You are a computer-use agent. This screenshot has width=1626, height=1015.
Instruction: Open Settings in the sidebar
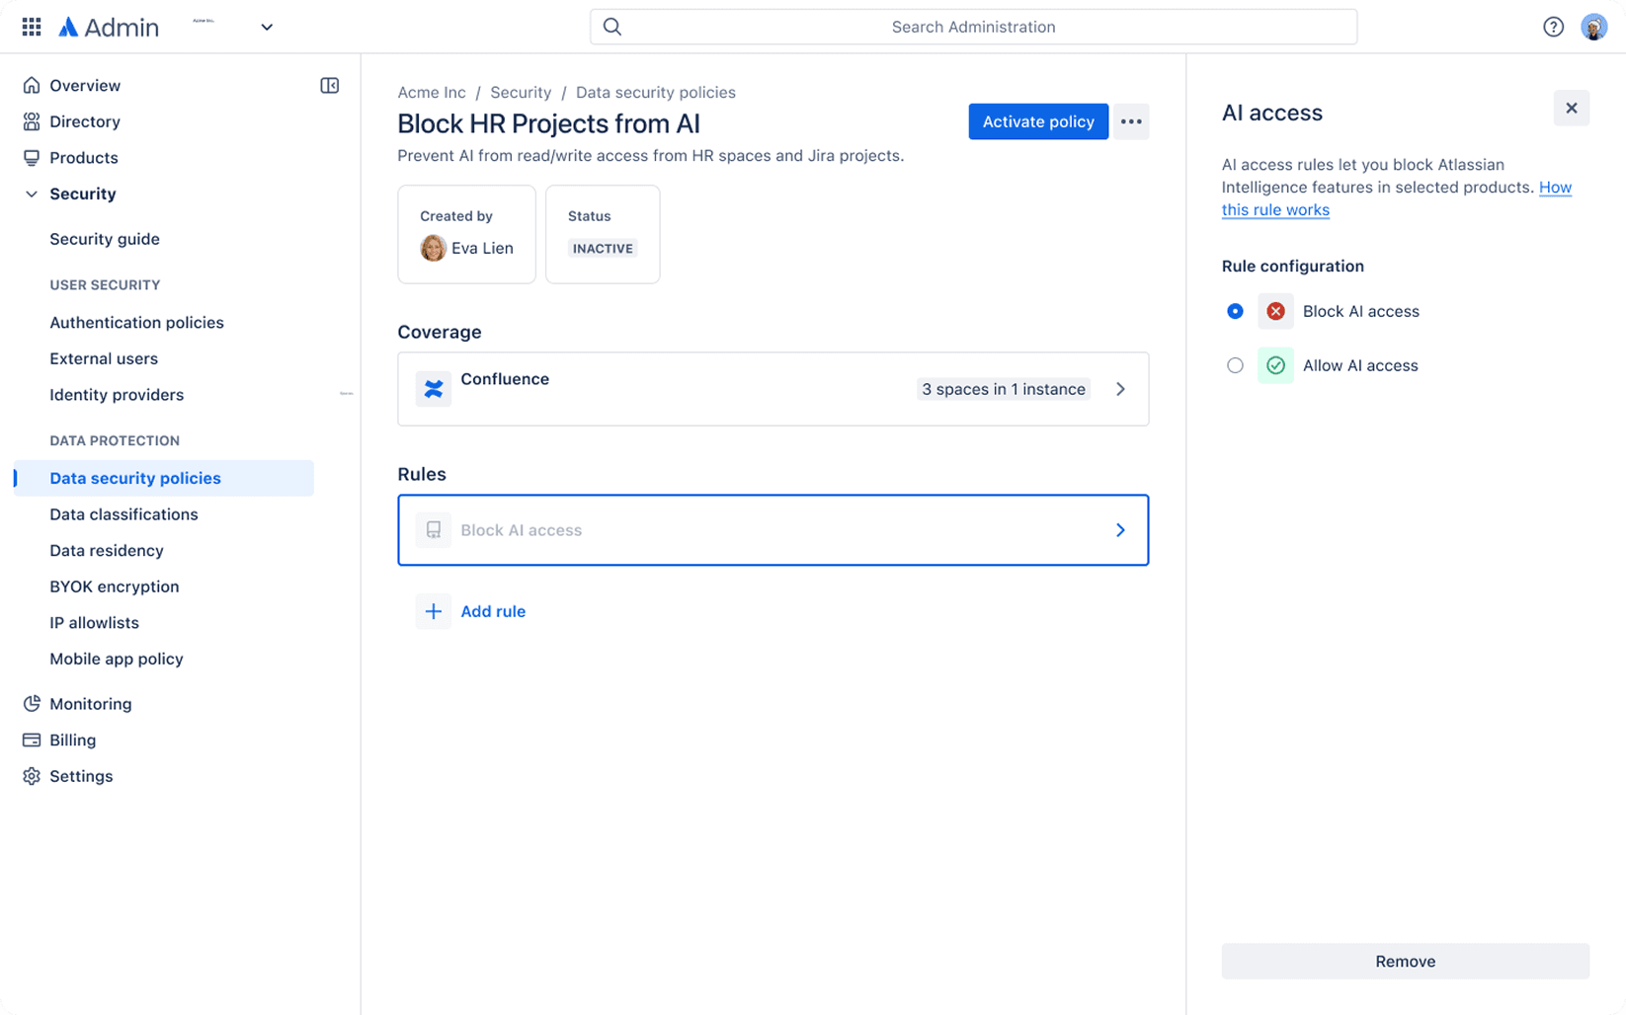coord(81,776)
